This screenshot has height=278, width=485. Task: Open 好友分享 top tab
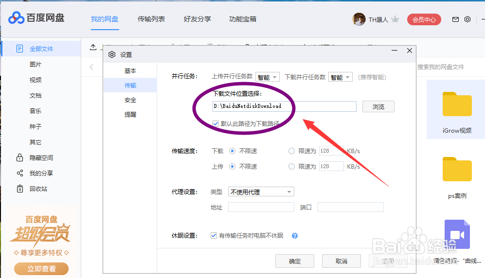[198, 19]
